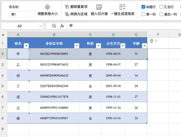Open the 性别 column filter dropdown
This screenshot has height=137, width=181.
tap(98, 46)
